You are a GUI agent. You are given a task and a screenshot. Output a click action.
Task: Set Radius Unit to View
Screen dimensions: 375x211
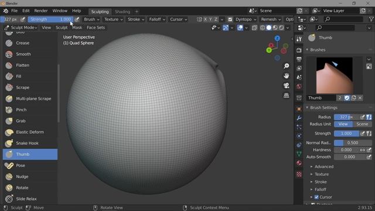point(343,124)
